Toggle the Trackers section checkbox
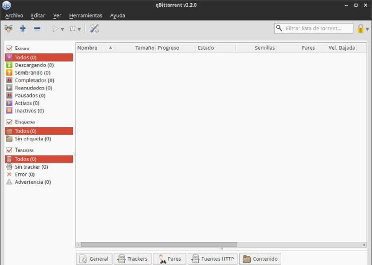Image resolution: width=372 pixels, height=265 pixels. coord(9,150)
